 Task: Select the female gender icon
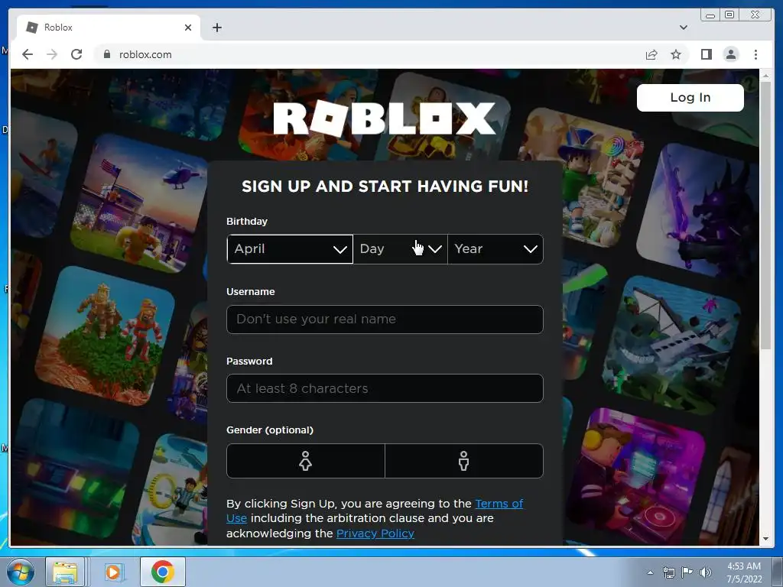(x=306, y=461)
